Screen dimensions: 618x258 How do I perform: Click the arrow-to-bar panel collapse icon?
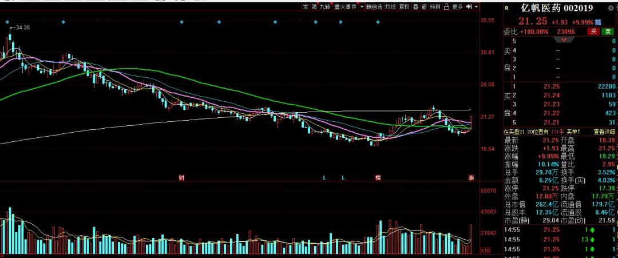469,7
